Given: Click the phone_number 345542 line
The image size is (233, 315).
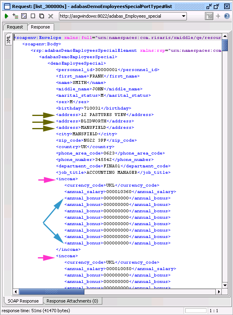Looking at the screenshot, I should click(x=105, y=160).
